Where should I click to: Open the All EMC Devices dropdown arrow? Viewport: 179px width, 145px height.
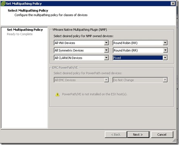coord(106,80)
